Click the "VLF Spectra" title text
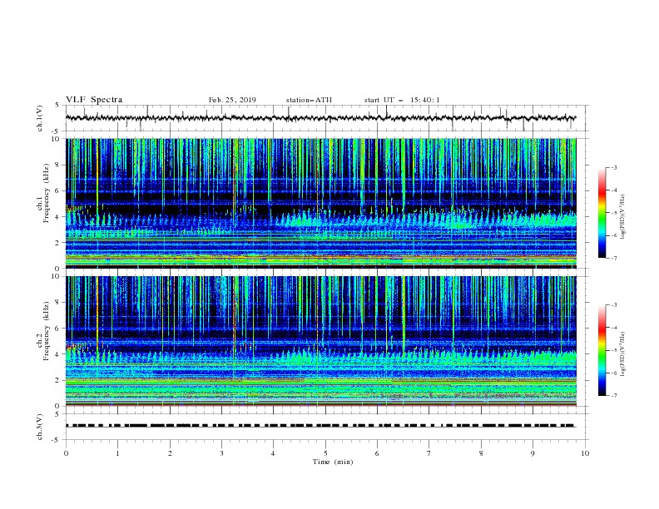Viewport: 659px width, 509px height. point(94,100)
